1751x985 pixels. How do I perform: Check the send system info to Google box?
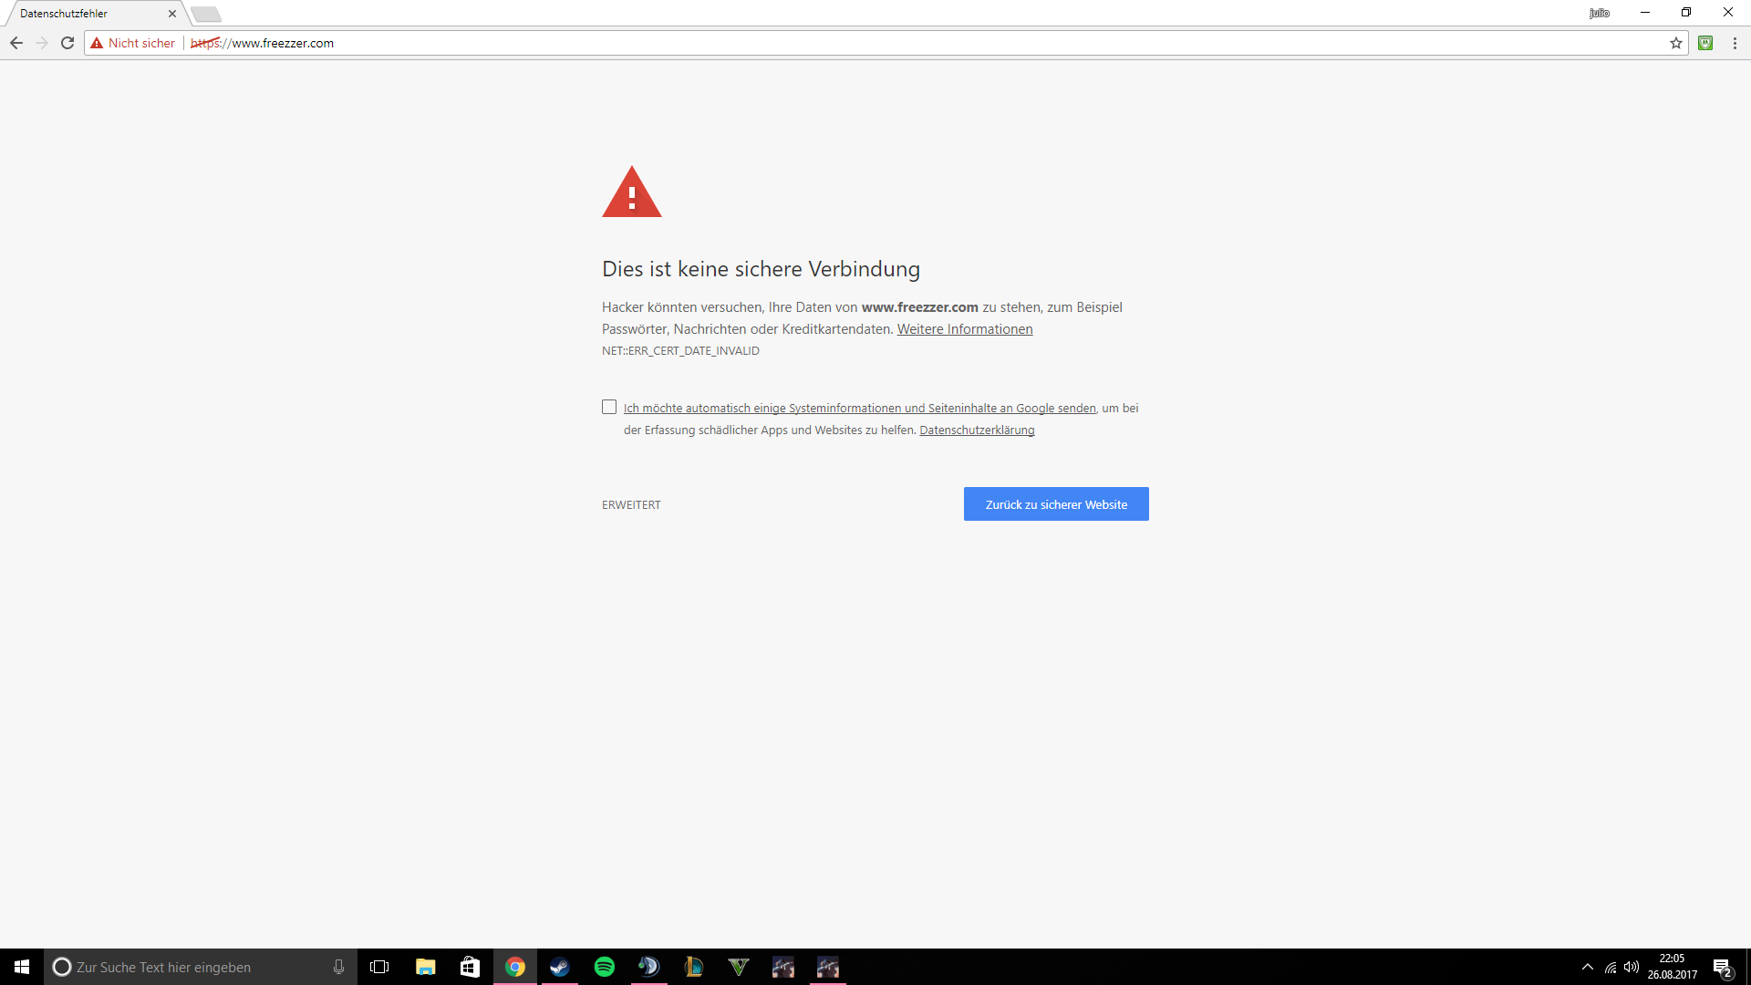tap(609, 407)
